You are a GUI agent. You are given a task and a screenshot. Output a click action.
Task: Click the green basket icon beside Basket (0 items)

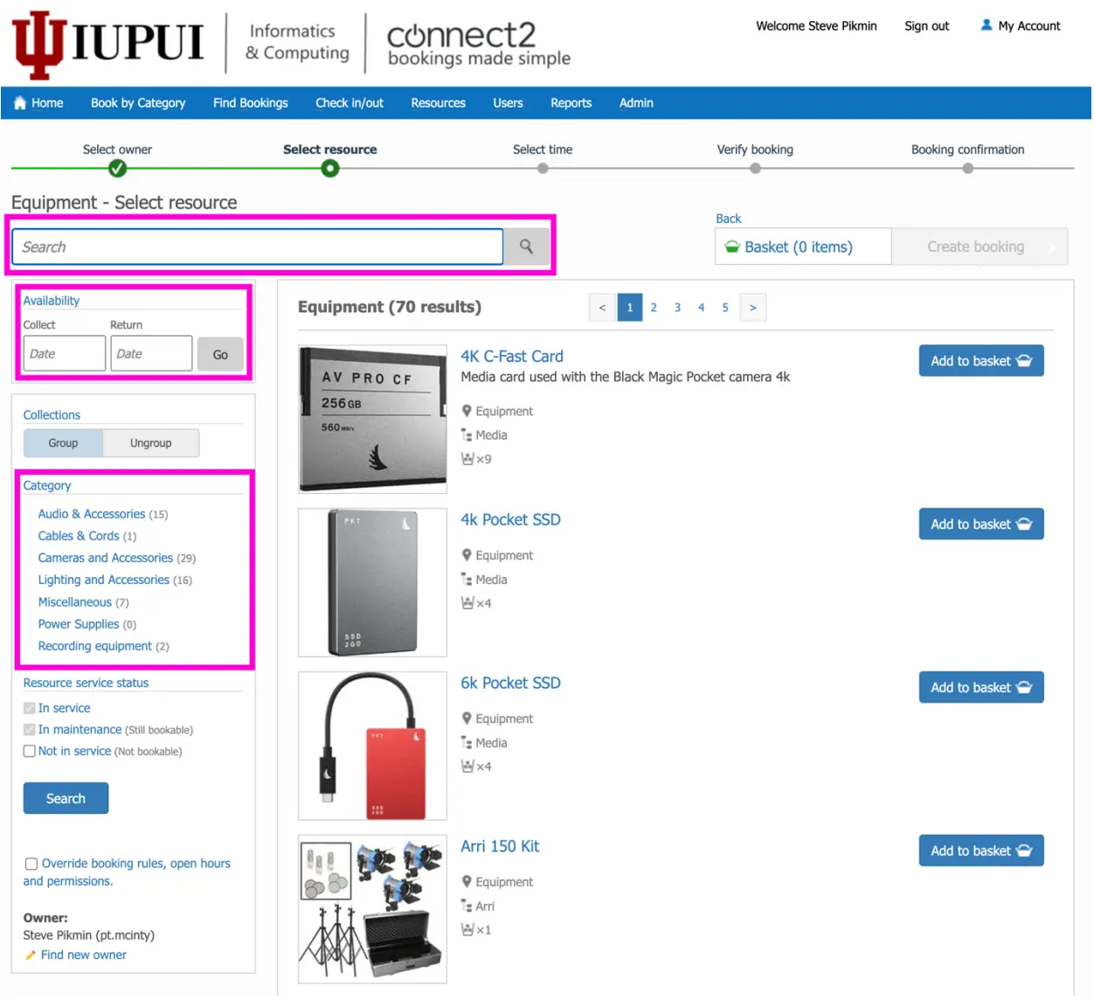coord(732,247)
